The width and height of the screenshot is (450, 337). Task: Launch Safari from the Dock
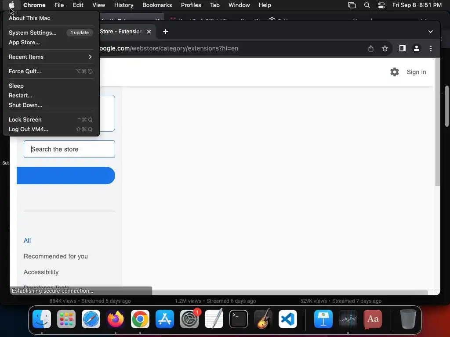pyautogui.click(x=91, y=319)
